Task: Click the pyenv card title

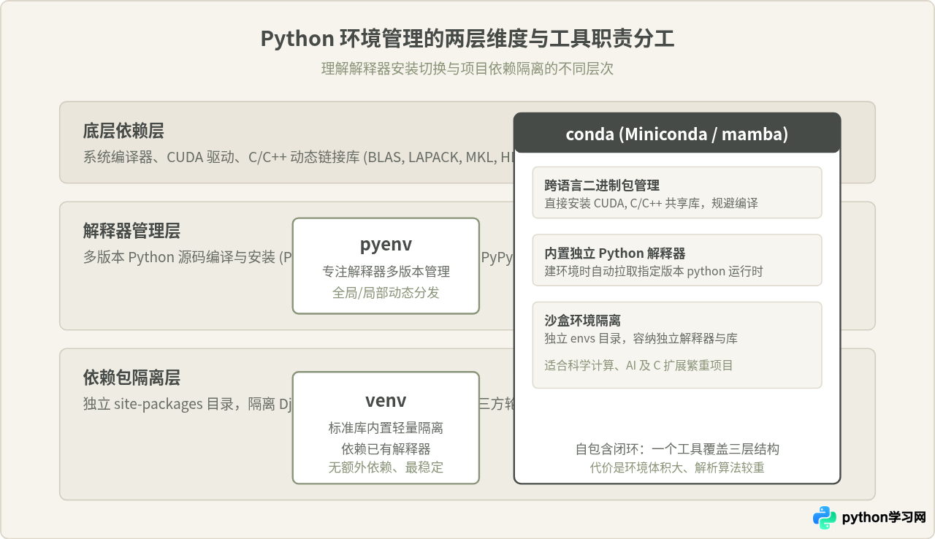Action: tap(386, 244)
